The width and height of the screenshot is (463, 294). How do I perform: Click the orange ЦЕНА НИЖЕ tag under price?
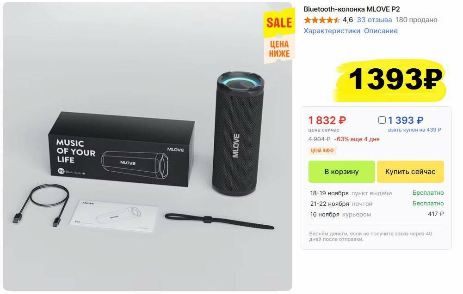(322, 150)
